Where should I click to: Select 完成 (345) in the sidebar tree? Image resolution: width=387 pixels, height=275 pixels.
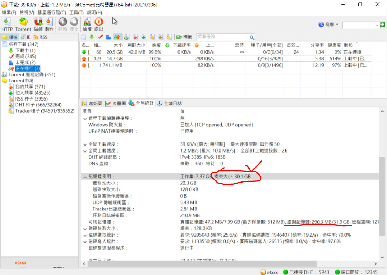(x=26, y=56)
